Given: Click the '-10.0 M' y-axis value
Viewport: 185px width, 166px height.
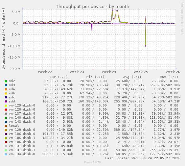Looking at the screenshot, I should click(x=14, y=46).
